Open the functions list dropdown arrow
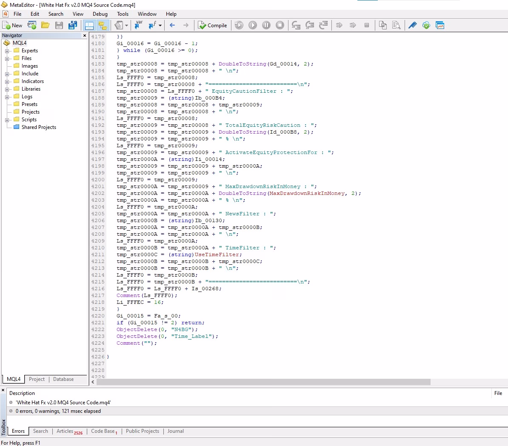The height and width of the screenshot is (446, 508). (160, 26)
